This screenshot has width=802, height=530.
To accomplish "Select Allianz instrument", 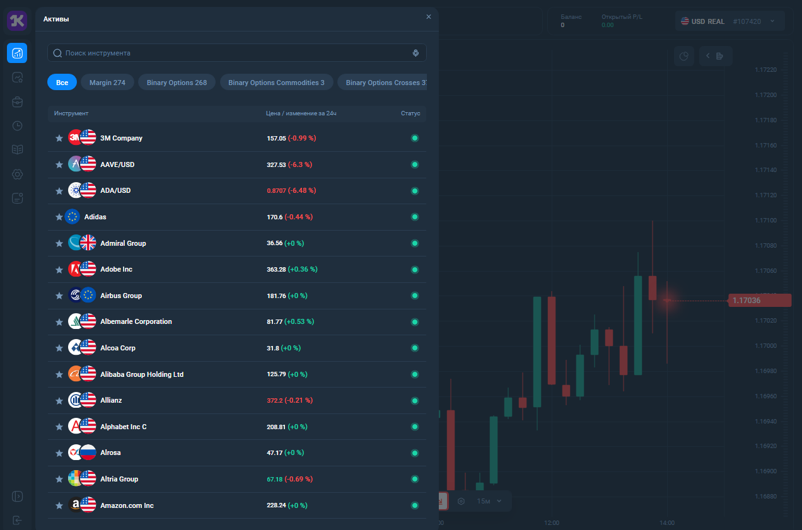I will click(237, 400).
